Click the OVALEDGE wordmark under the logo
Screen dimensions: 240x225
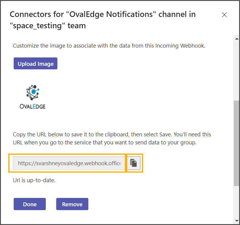click(x=32, y=106)
